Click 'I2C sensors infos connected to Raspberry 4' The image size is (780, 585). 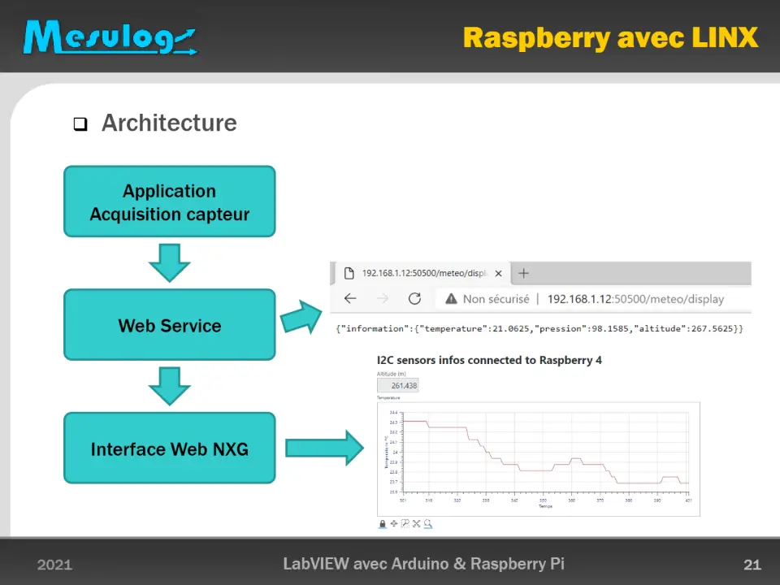[489, 360]
